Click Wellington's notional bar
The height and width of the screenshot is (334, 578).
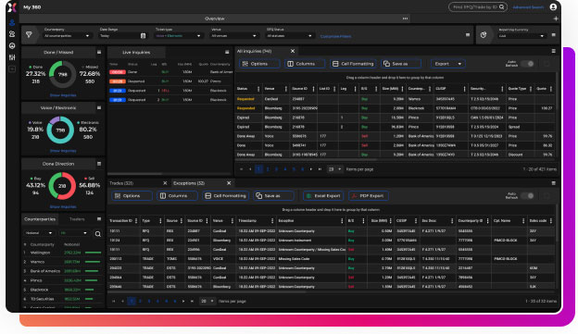pos(93,253)
